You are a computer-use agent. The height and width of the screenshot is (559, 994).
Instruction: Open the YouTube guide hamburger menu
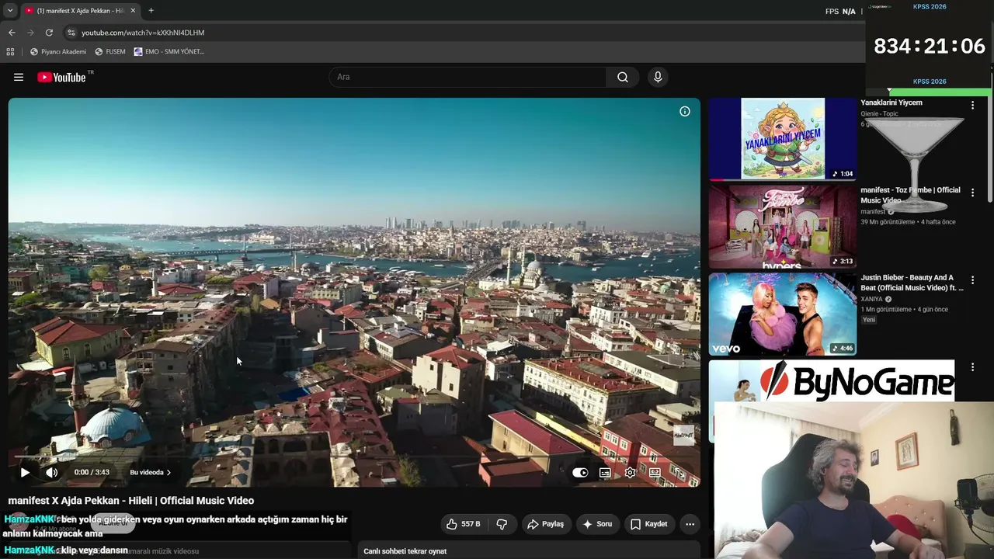point(19,77)
